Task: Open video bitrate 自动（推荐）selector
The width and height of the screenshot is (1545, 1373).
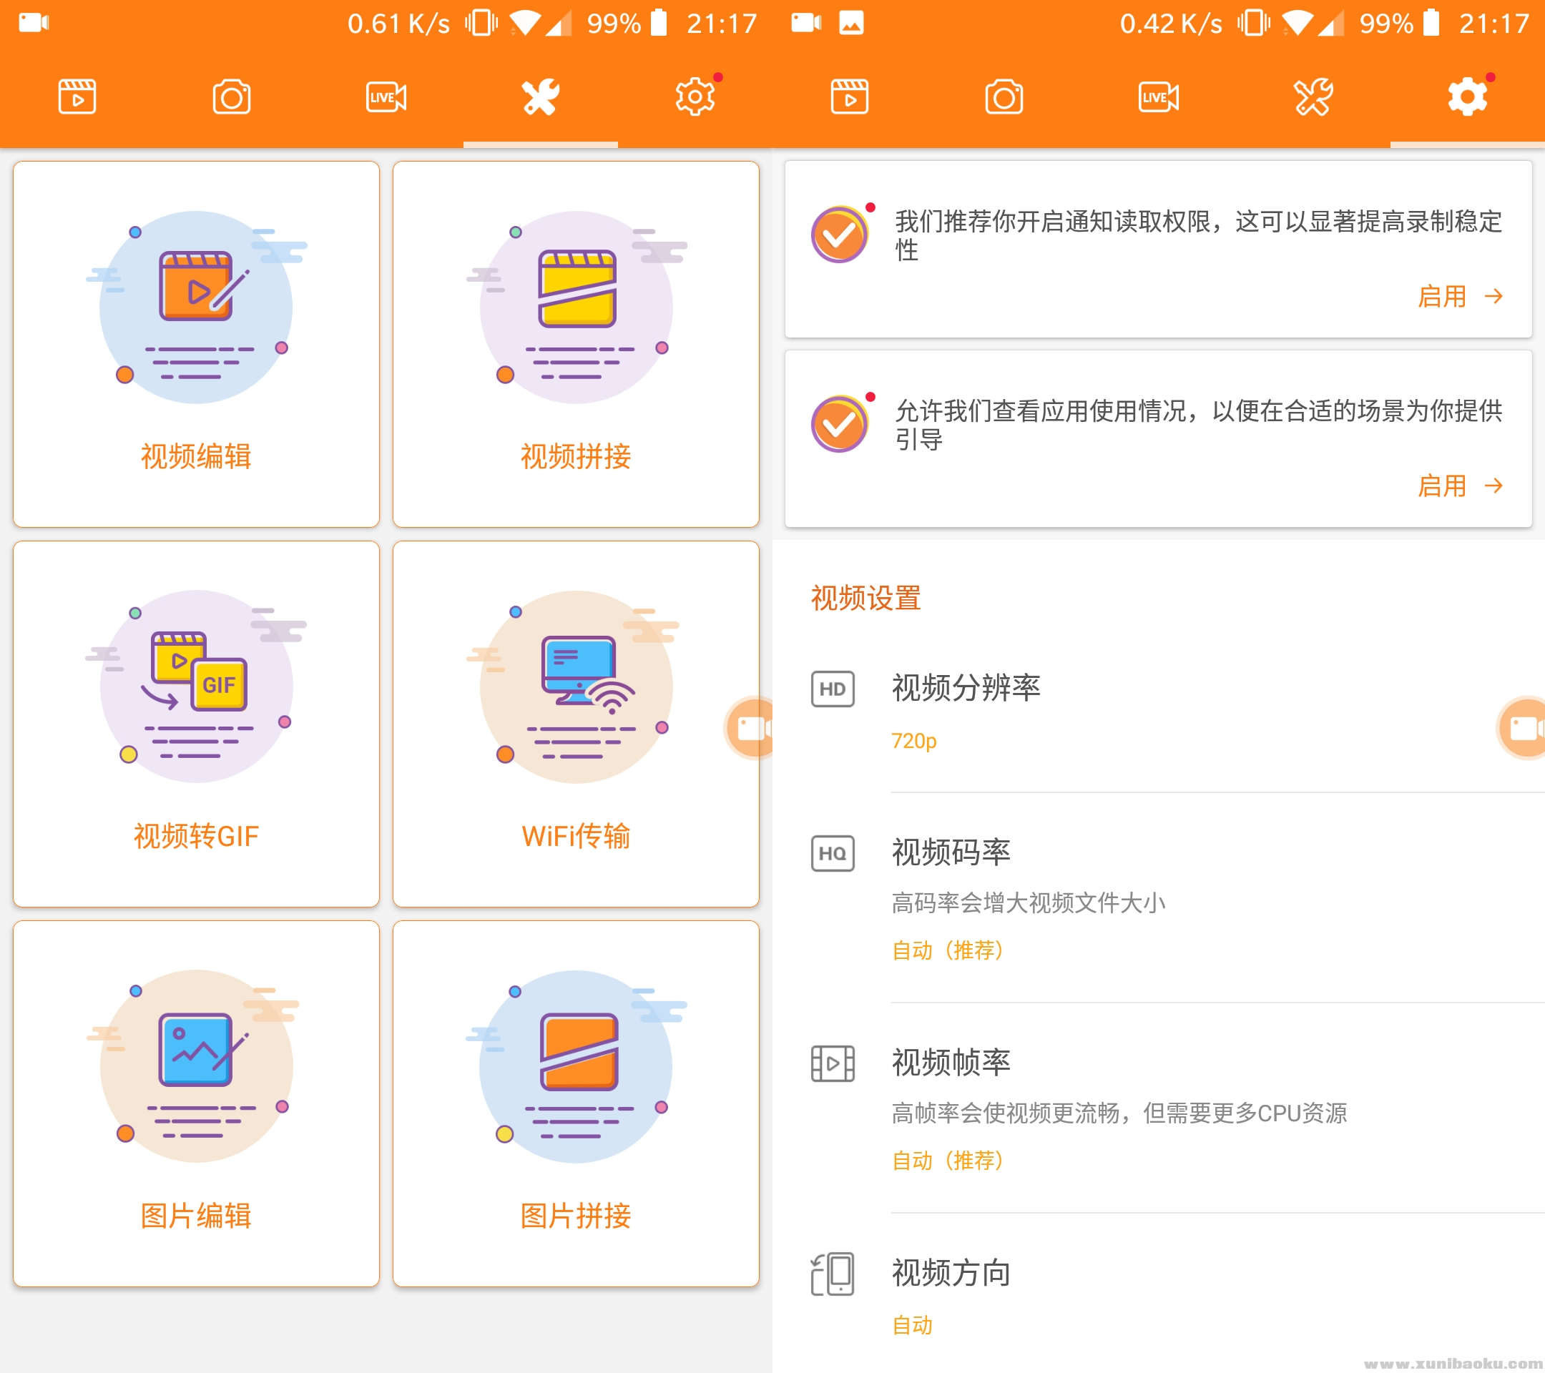Action: (948, 950)
